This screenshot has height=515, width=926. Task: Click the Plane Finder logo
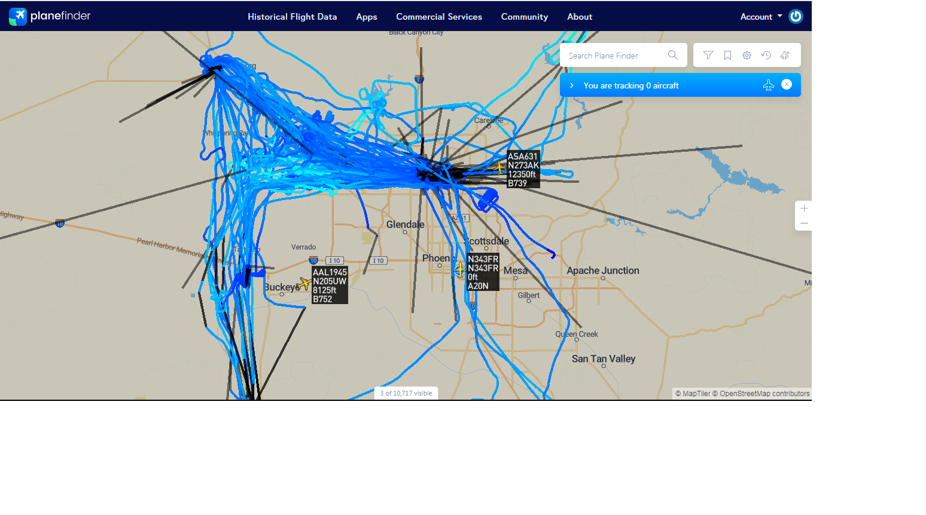coord(50,16)
